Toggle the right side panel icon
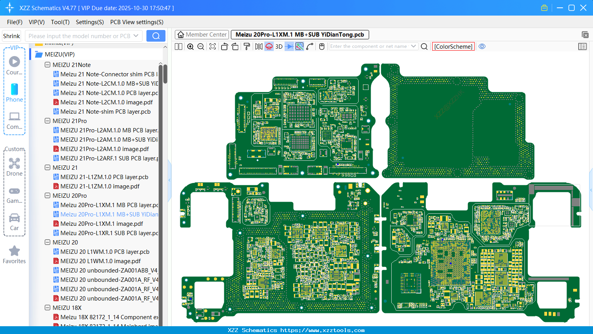This screenshot has width=593, height=334. point(582,47)
